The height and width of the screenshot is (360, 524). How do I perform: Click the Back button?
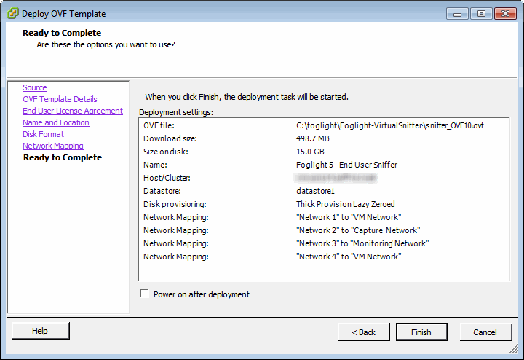[363, 332]
